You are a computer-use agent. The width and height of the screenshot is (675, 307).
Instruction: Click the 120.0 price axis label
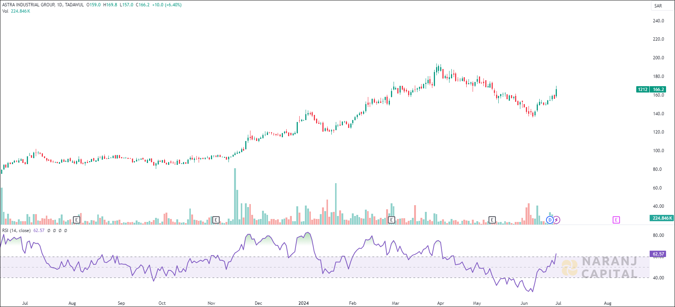click(x=658, y=132)
